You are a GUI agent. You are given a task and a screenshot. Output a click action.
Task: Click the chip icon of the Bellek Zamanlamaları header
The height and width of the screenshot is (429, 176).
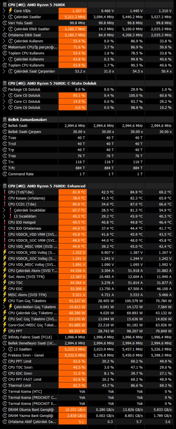coord(4,119)
